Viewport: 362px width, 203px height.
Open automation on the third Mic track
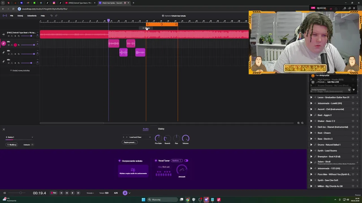click(x=19, y=63)
